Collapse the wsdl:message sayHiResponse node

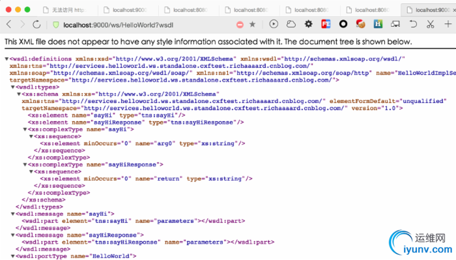[12, 235]
